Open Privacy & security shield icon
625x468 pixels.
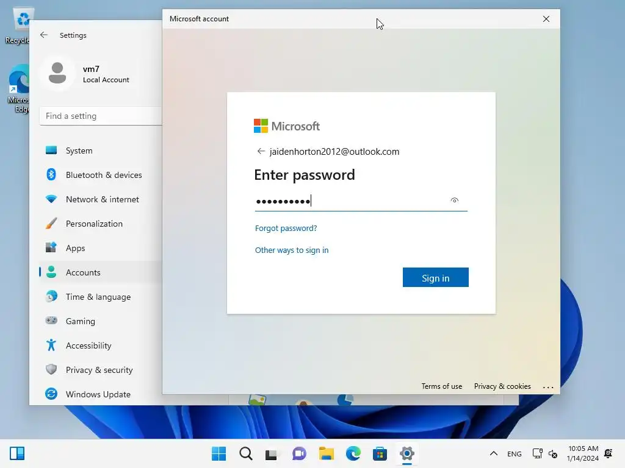[x=51, y=369]
